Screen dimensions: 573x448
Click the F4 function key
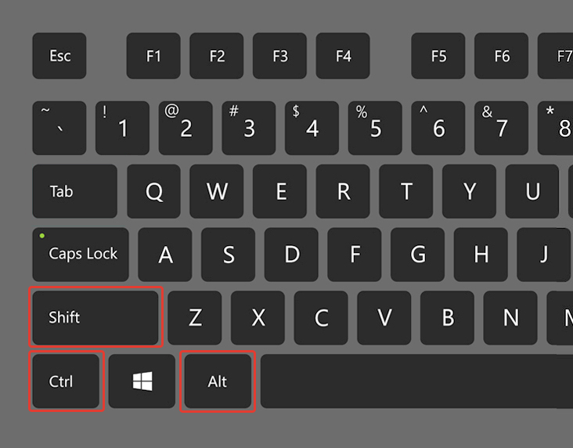click(x=343, y=56)
